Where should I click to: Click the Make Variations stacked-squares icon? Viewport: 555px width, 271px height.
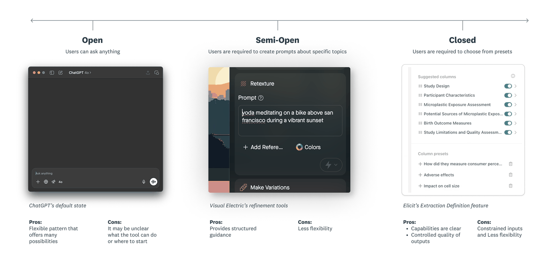click(x=244, y=187)
